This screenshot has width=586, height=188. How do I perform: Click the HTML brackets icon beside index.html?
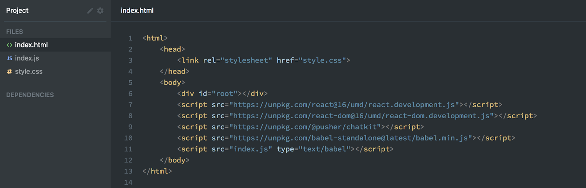(10, 45)
